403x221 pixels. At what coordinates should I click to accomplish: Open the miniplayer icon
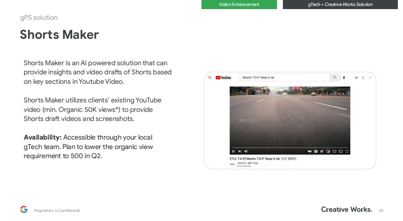tap(328, 151)
